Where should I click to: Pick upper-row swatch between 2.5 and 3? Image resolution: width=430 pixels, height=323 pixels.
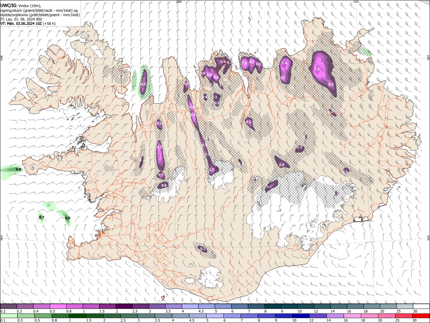(x=140, y=306)
